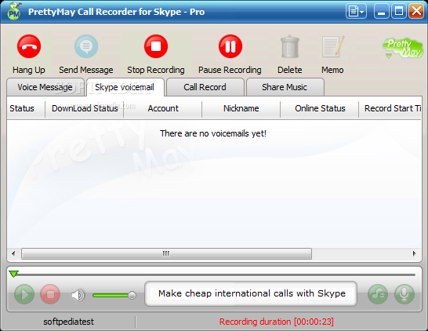Click the green microphone icon

(x=404, y=294)
